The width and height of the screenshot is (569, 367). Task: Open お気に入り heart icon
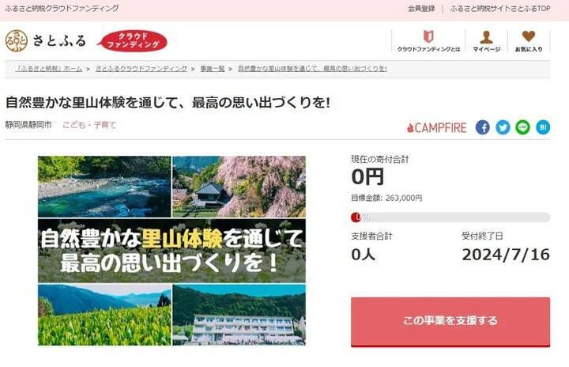tap(529, 36)
